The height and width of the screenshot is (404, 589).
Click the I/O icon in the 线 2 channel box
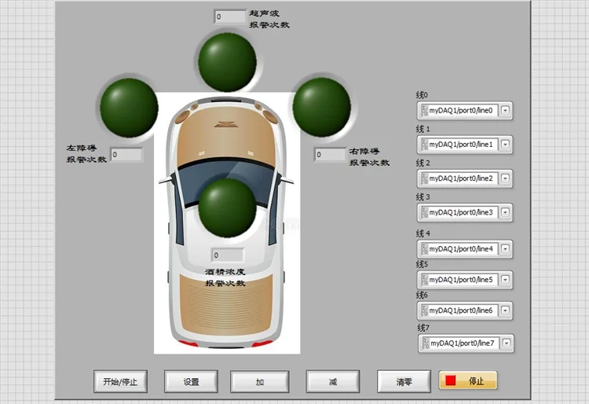point(424,178)
